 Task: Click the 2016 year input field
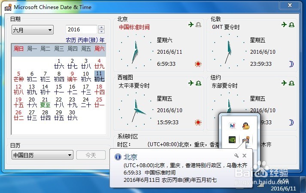coord(82,30)
